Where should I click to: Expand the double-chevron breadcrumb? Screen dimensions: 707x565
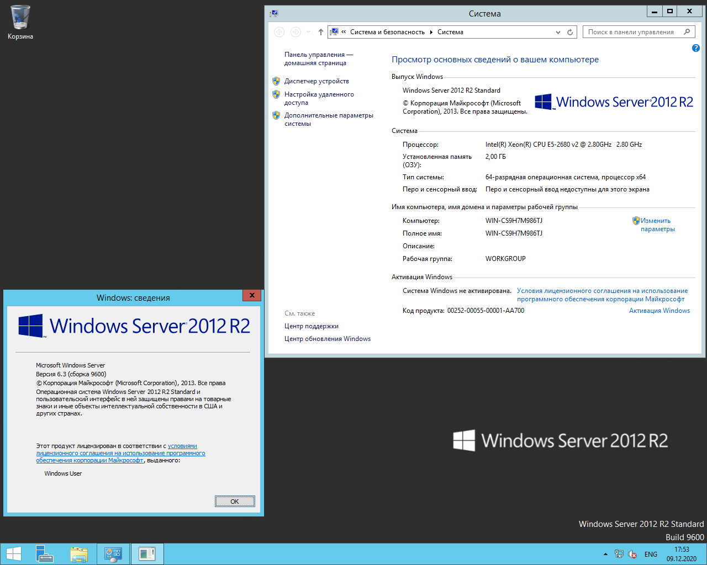[344, 32]
